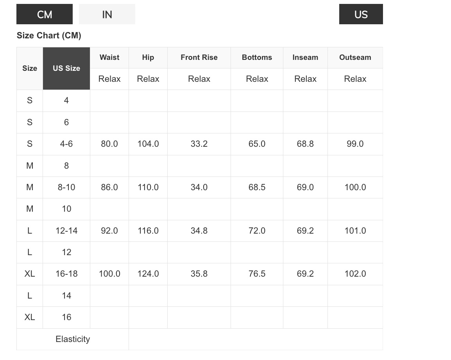Select the Outseam column header
The width and height of the screenshot is (451, 360).
[x=355, y=58]
